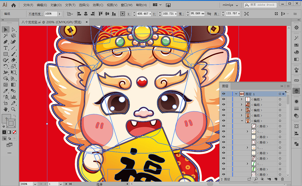Click the 不透明度 opacity label link

coord(36,14)
